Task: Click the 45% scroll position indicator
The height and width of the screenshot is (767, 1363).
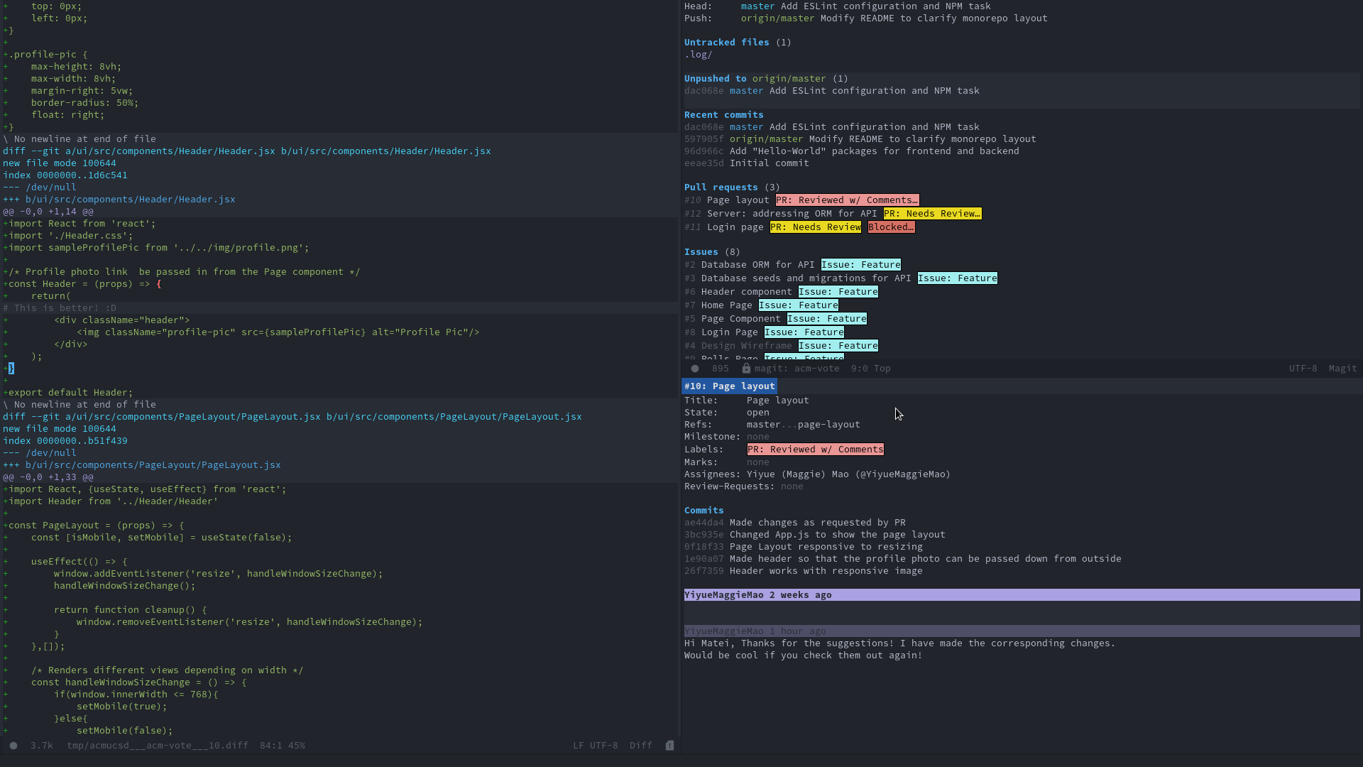Action: click(297, 745)
